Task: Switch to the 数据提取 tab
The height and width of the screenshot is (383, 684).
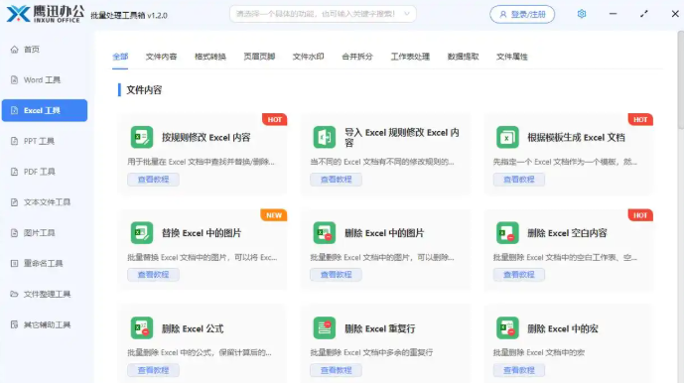Action: (463, 57)
